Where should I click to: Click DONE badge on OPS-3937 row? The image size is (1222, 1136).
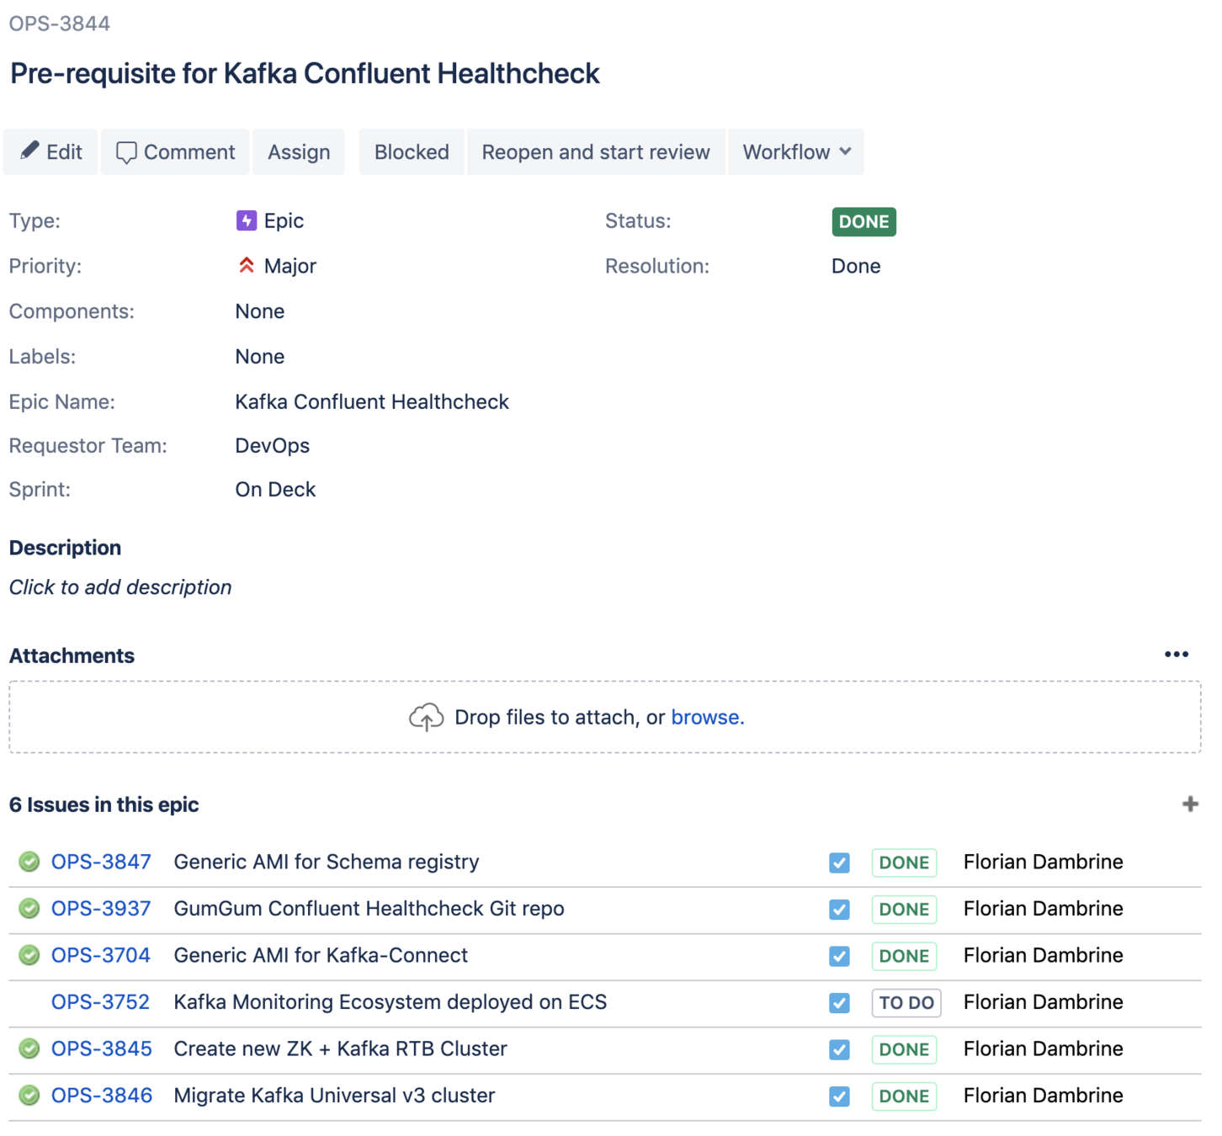tap(904, 910)
